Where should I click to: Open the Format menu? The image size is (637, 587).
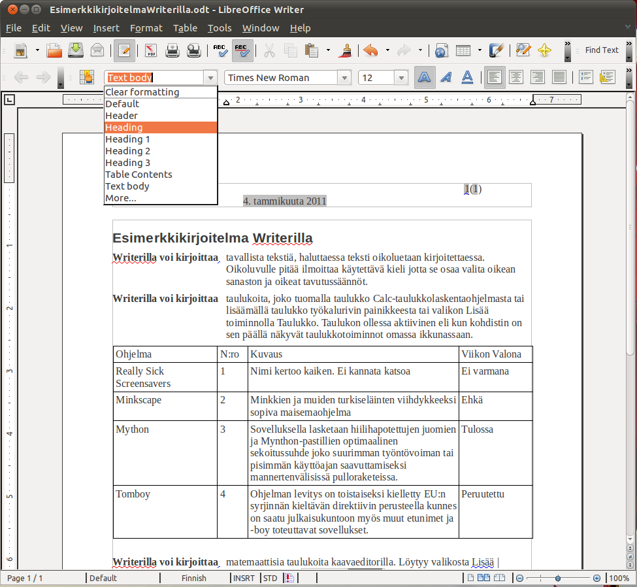click(146, 28)
